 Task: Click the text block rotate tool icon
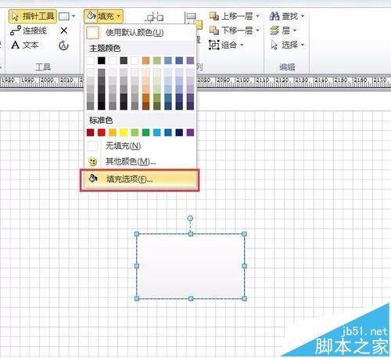click(63, 45)
